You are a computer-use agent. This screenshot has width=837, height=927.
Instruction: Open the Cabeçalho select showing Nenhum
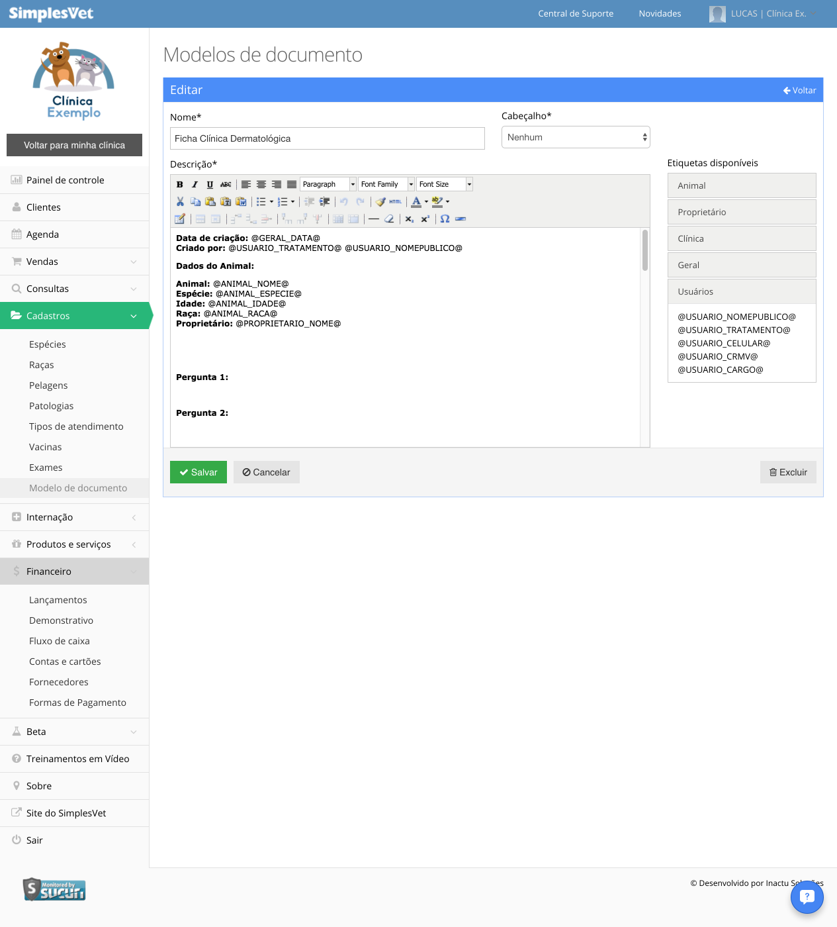pyautogui.click(x=576, y=137)
